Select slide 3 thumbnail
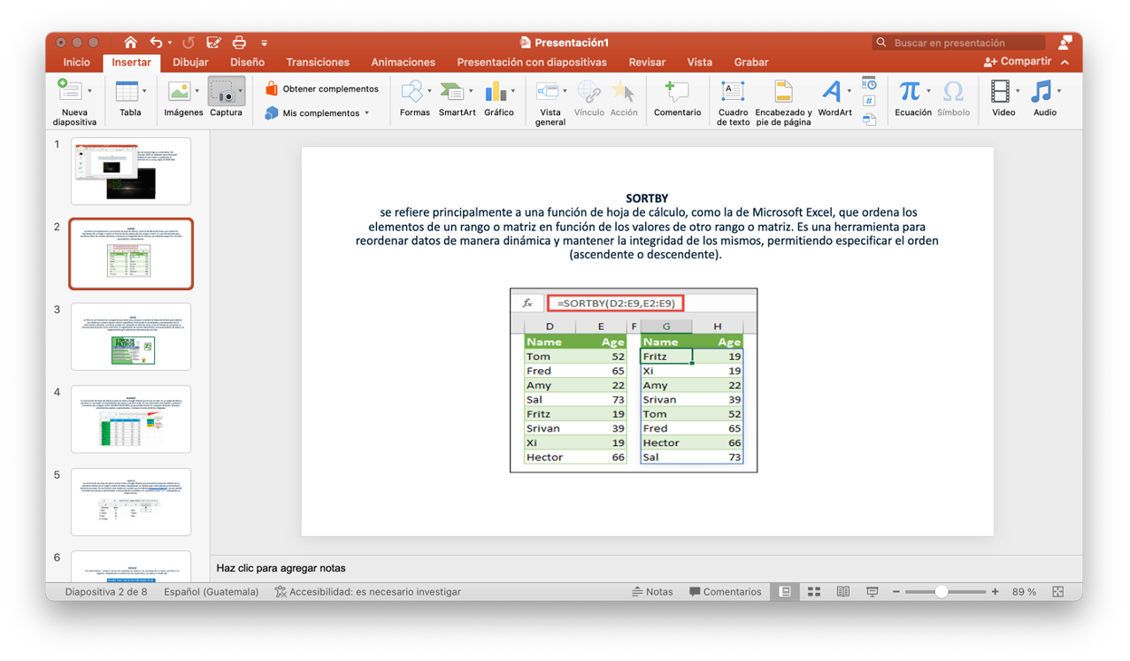This screenshot has height=661, width=1130. (x=131, y=337)
